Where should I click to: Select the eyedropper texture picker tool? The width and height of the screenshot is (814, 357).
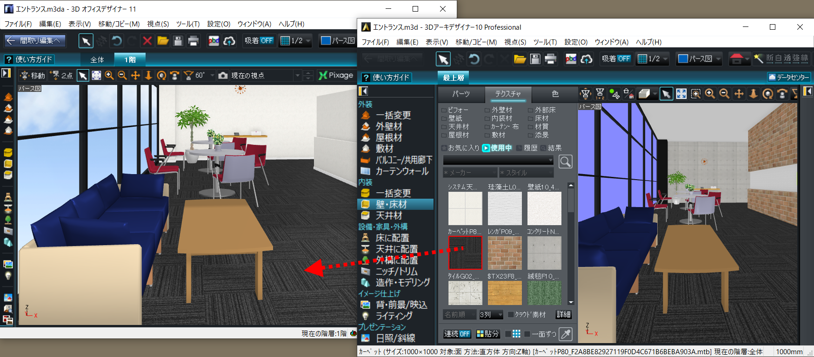pos(565,334)
